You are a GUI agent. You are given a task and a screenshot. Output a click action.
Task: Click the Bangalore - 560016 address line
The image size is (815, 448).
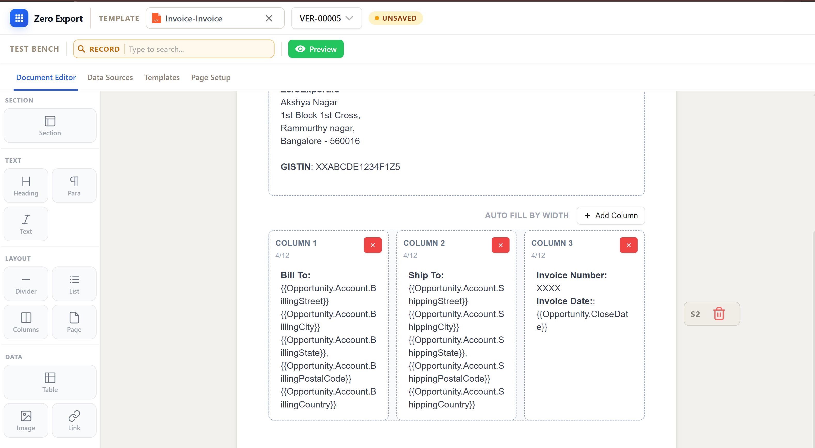tap(320, 141)
